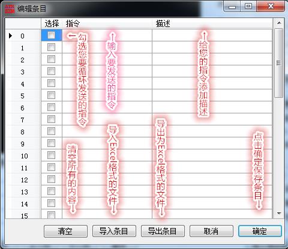Click the row 0 selector arrow
Screen dimensions: 288x249
(x=10, y=36)
